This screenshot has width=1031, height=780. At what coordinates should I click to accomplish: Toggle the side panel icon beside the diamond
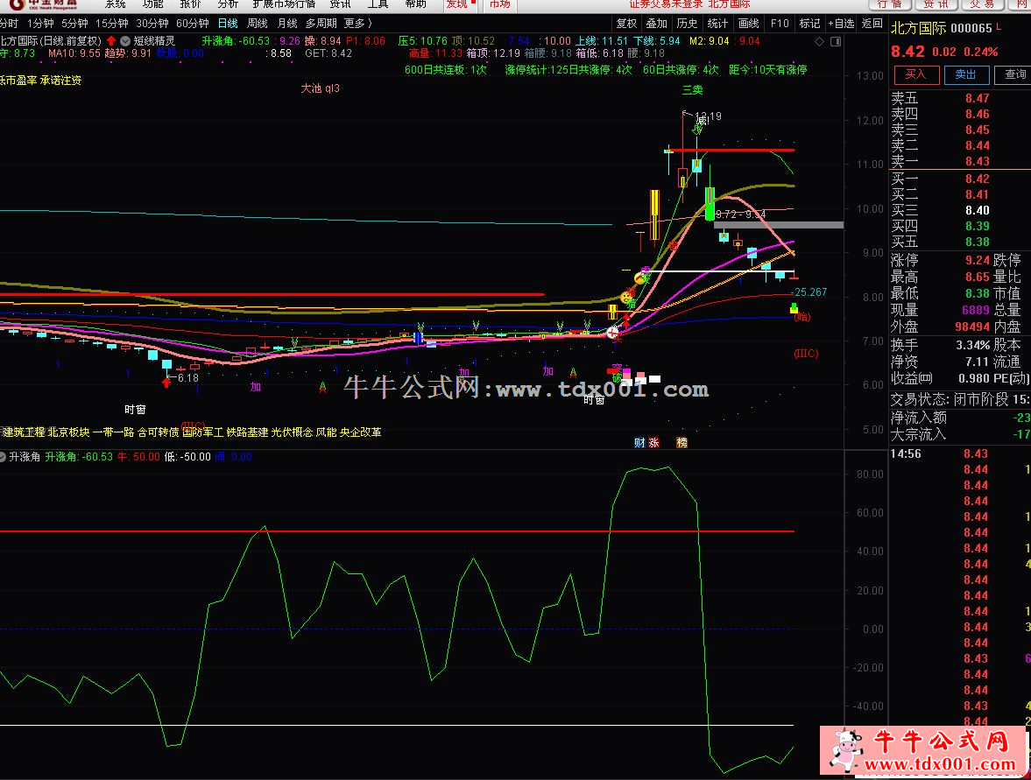pos(836,41)
